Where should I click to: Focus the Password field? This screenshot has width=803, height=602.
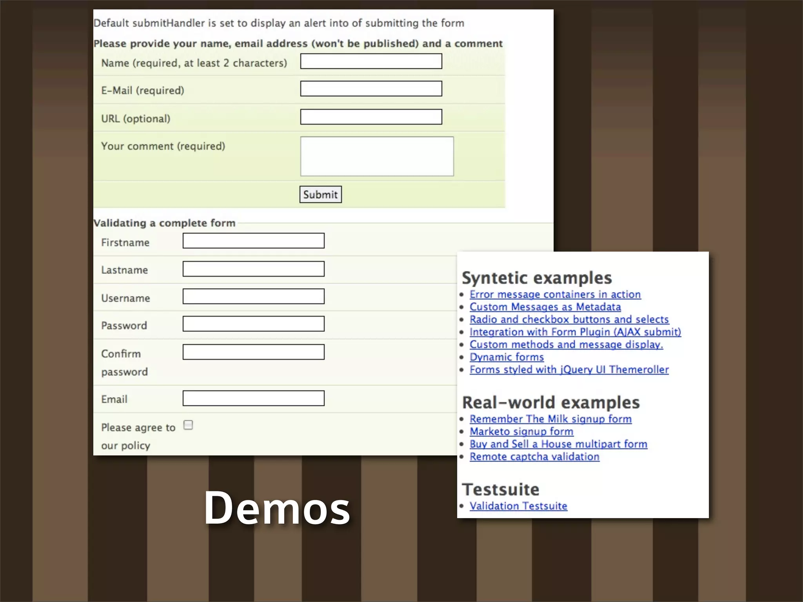pyautogui.click(x=253, y=324)
